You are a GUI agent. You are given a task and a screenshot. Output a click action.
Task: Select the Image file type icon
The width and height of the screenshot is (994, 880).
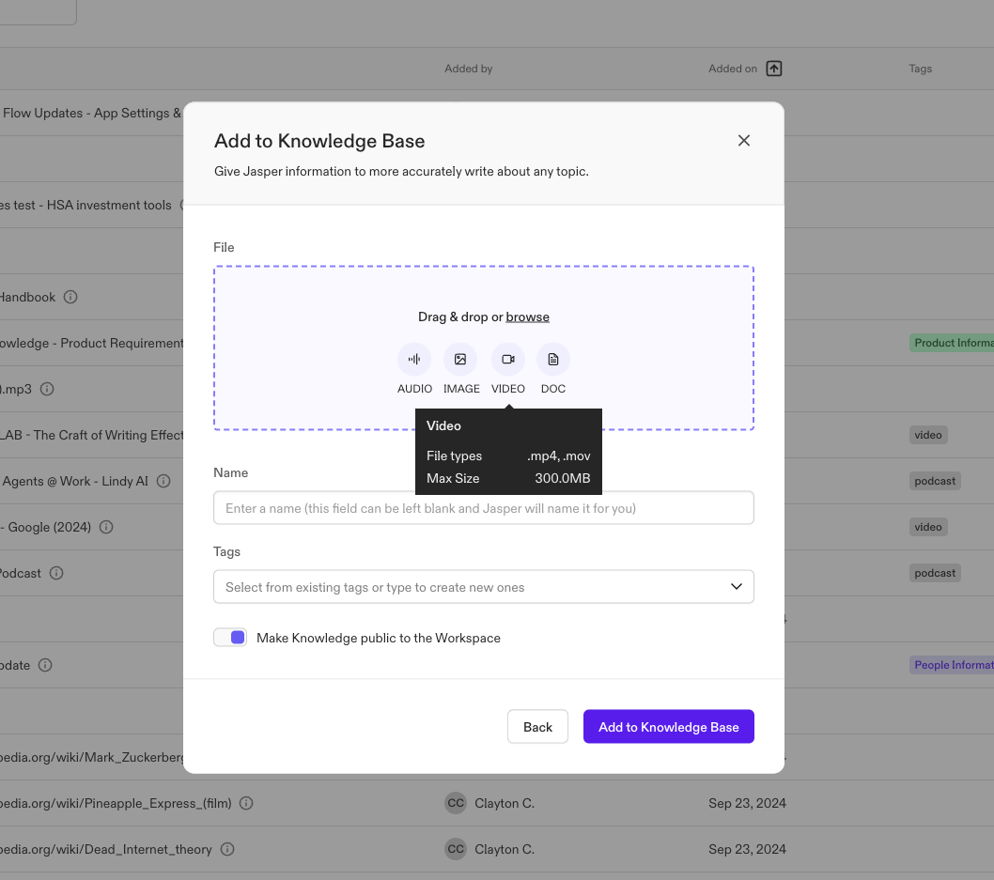pyautogui.click(x=460, y=360)
